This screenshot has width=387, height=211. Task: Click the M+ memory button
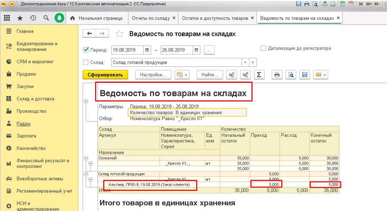coord(369,4)
